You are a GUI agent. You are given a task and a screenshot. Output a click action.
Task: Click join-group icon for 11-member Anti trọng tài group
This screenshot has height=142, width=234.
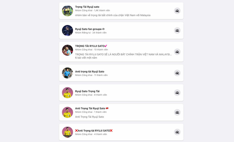[x=177, y=73]
